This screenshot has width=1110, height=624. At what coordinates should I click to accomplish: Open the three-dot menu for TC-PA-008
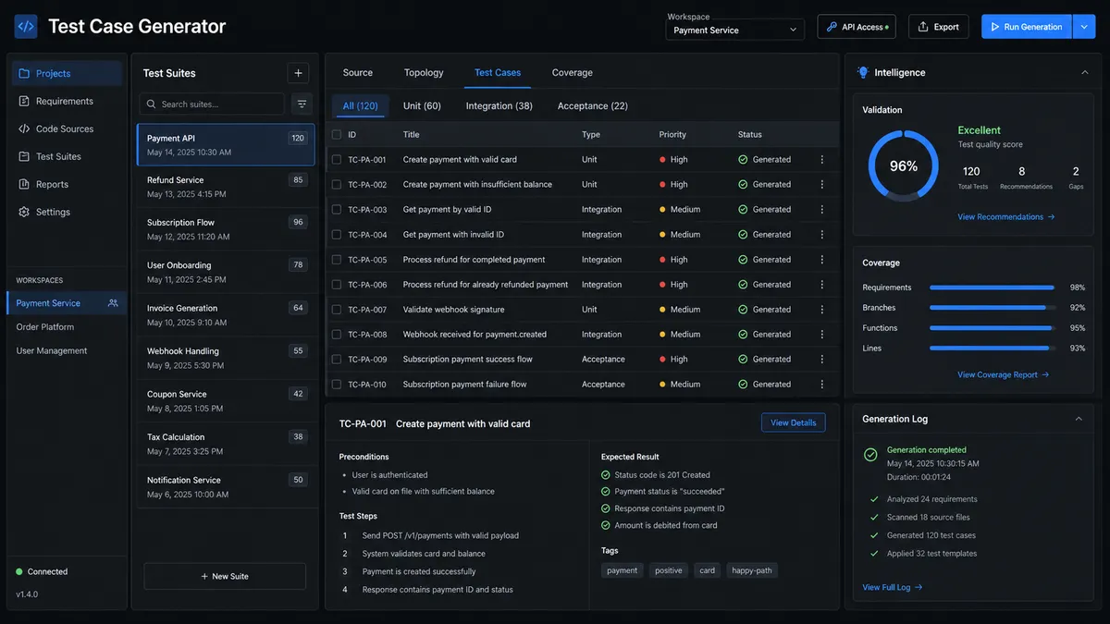(x=821, y=335)
